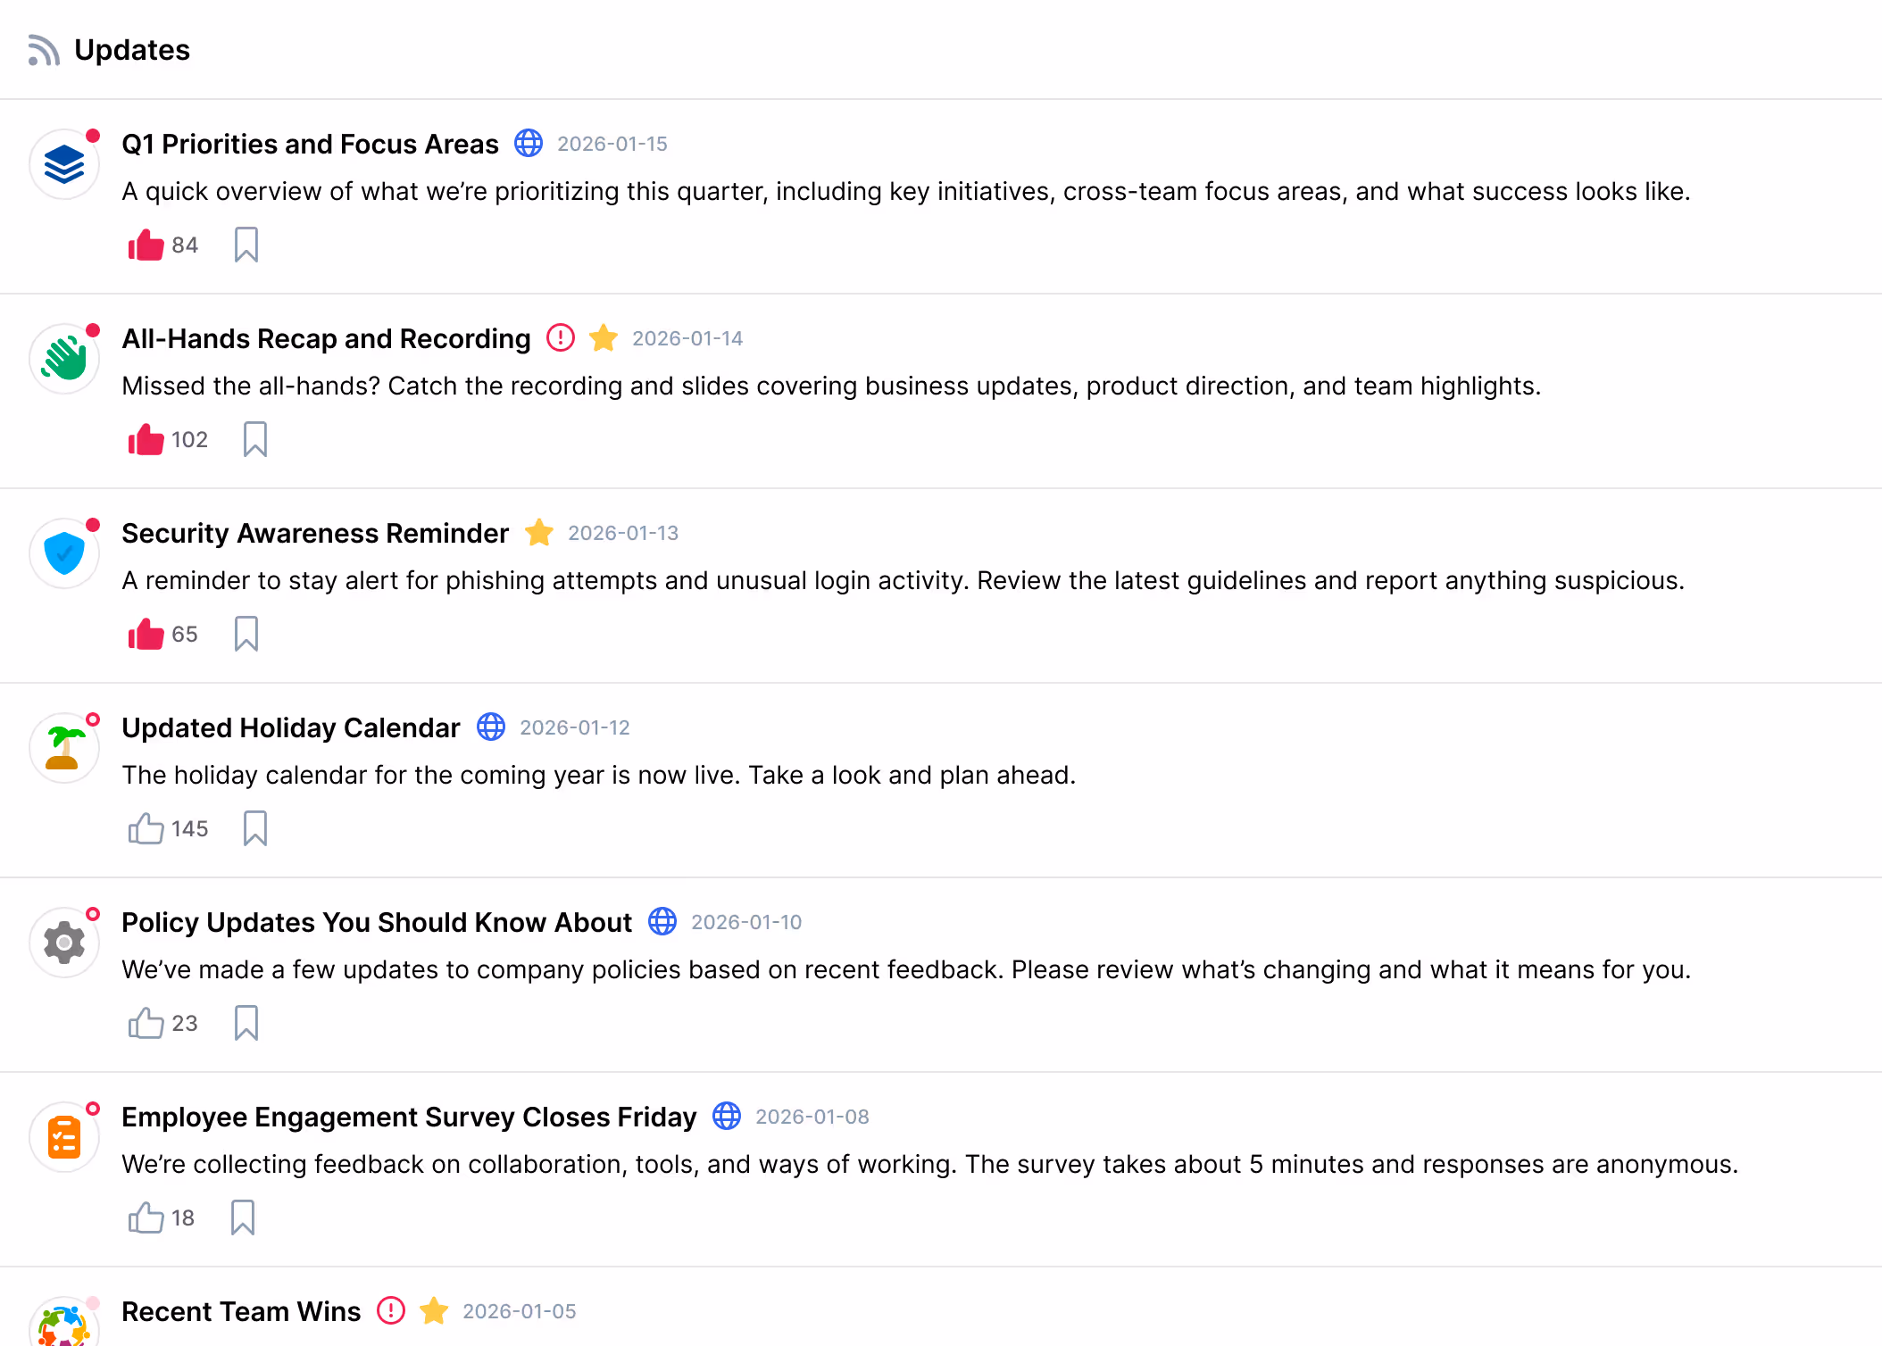The height and width of the screenshot is (1346, 1882).
Task: Open Policy Updates You Should Know About
Action: click(377, 922)
